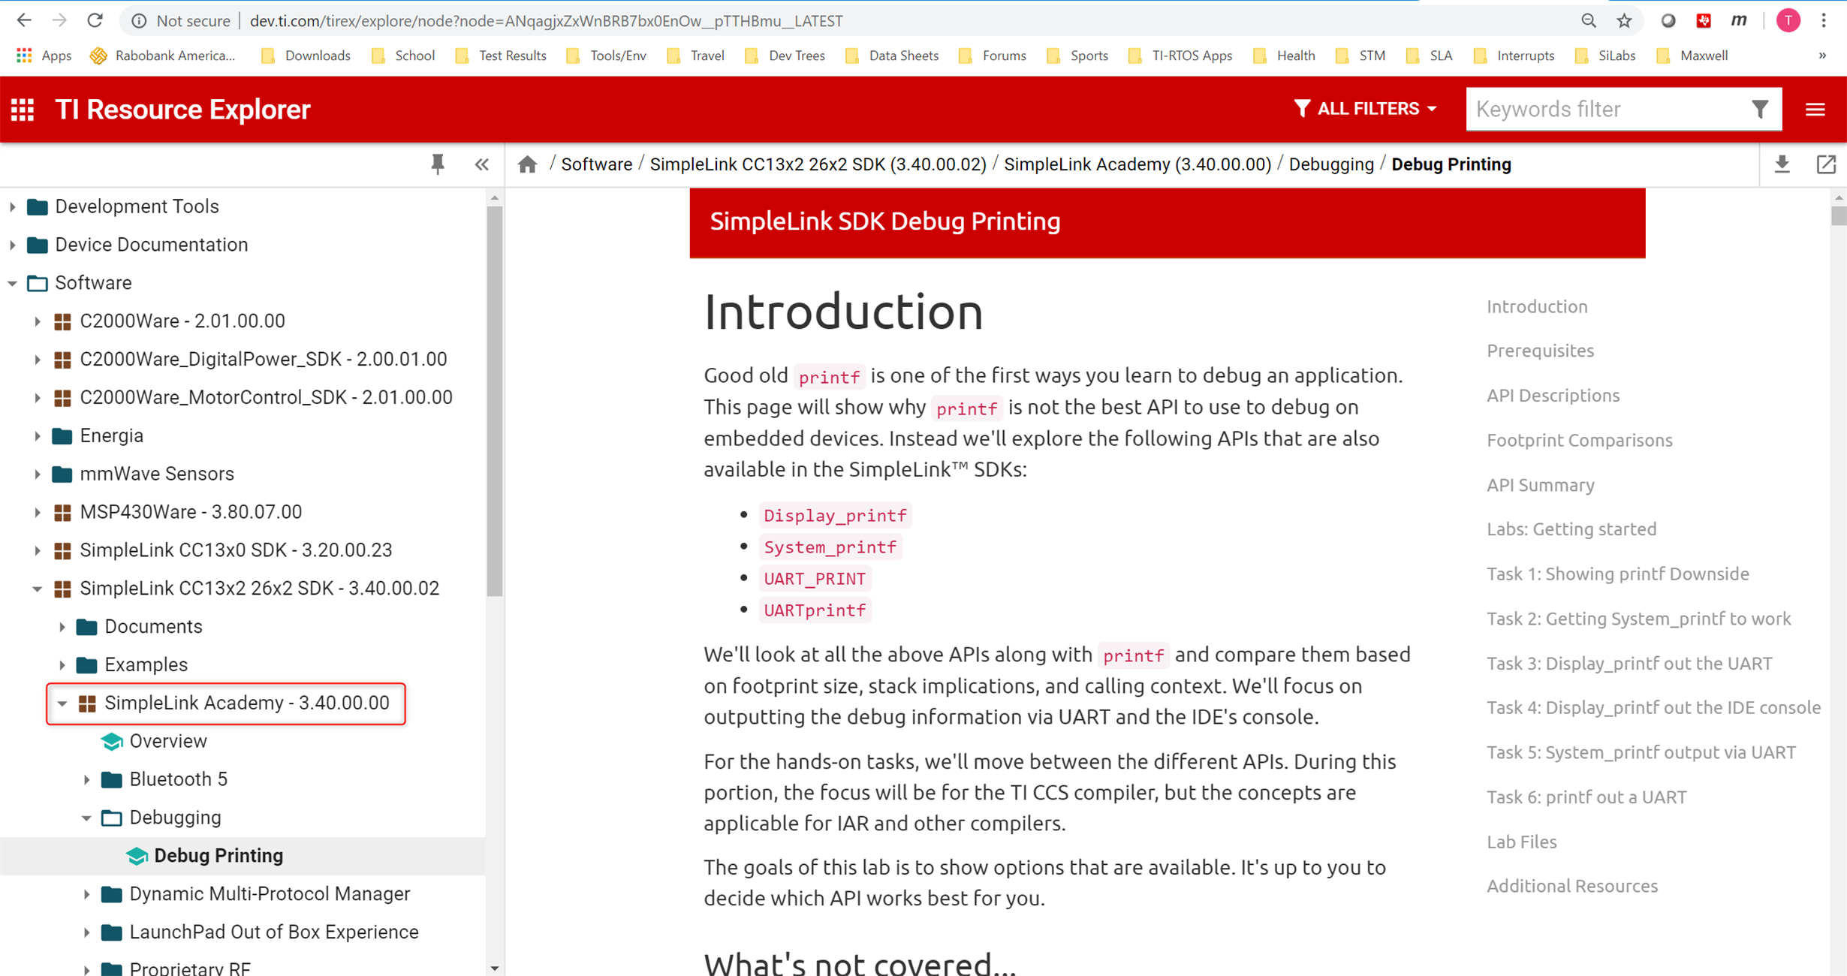Open the Data Sheets bookmark folder
Image resolution: width=1847 pixels, height=976 pixels.
click(x=892, y=56)
